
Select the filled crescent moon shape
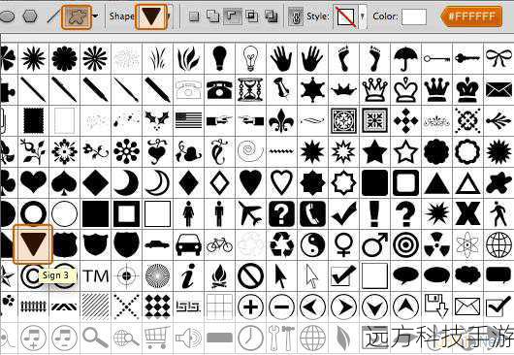[126, 182]
